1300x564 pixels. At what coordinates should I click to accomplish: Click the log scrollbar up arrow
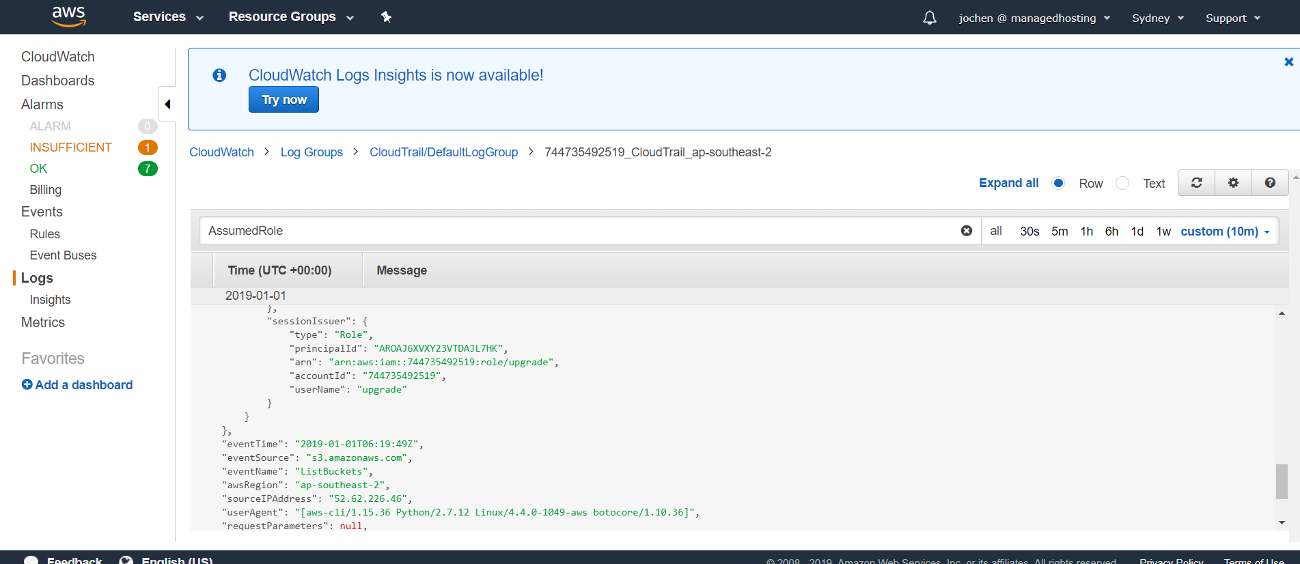(1282, 313)
